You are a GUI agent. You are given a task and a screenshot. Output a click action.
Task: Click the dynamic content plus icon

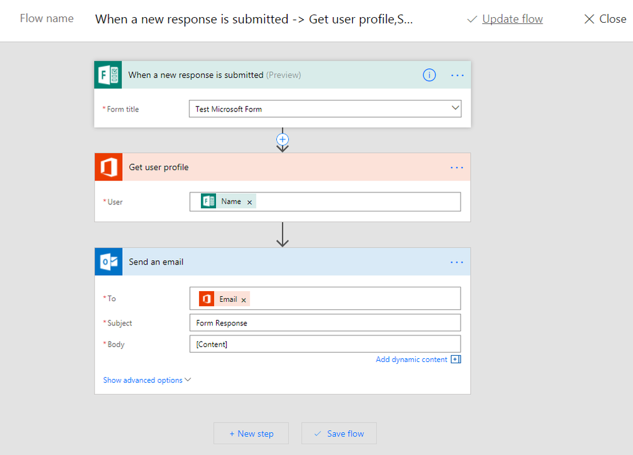point(456,359)
